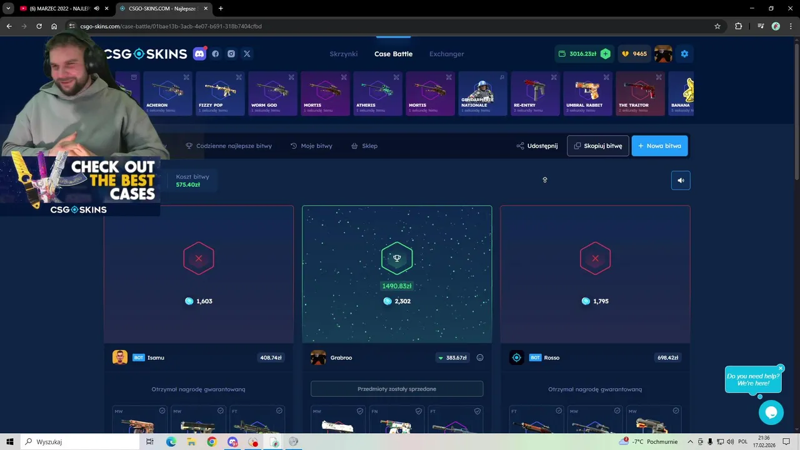Click Rosso's red X loser hexagon
The height and width of the screenshot is (450, 800).
click(595, 258)
